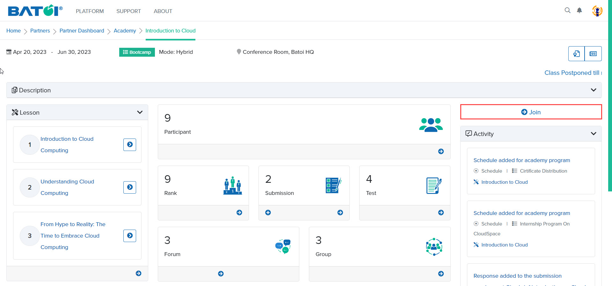Click Cirtificate Distribution activity text
This screenshot has width=612, height=286.
click(543, 171)
